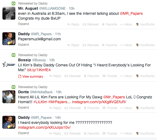Open the #LiLKim hashtag
The height and width of the screenshot is (140, 157).
pyautogui.click(x=40, y=102)
